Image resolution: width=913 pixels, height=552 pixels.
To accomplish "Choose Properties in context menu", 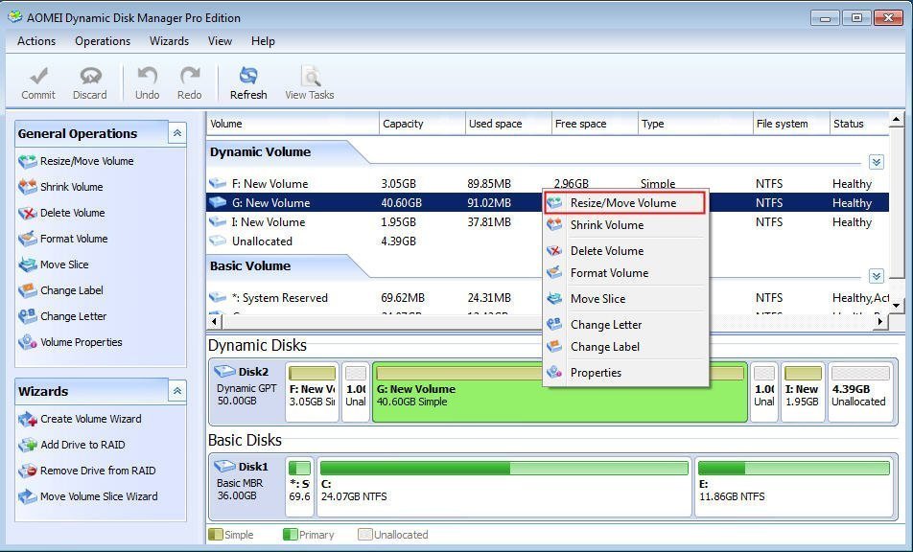I will click(x=626, y=372).
